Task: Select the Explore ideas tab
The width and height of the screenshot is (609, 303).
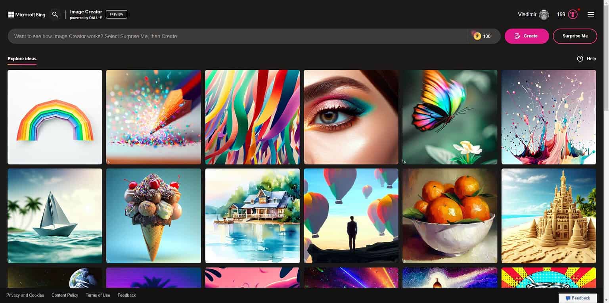Action: pos(22,58)
